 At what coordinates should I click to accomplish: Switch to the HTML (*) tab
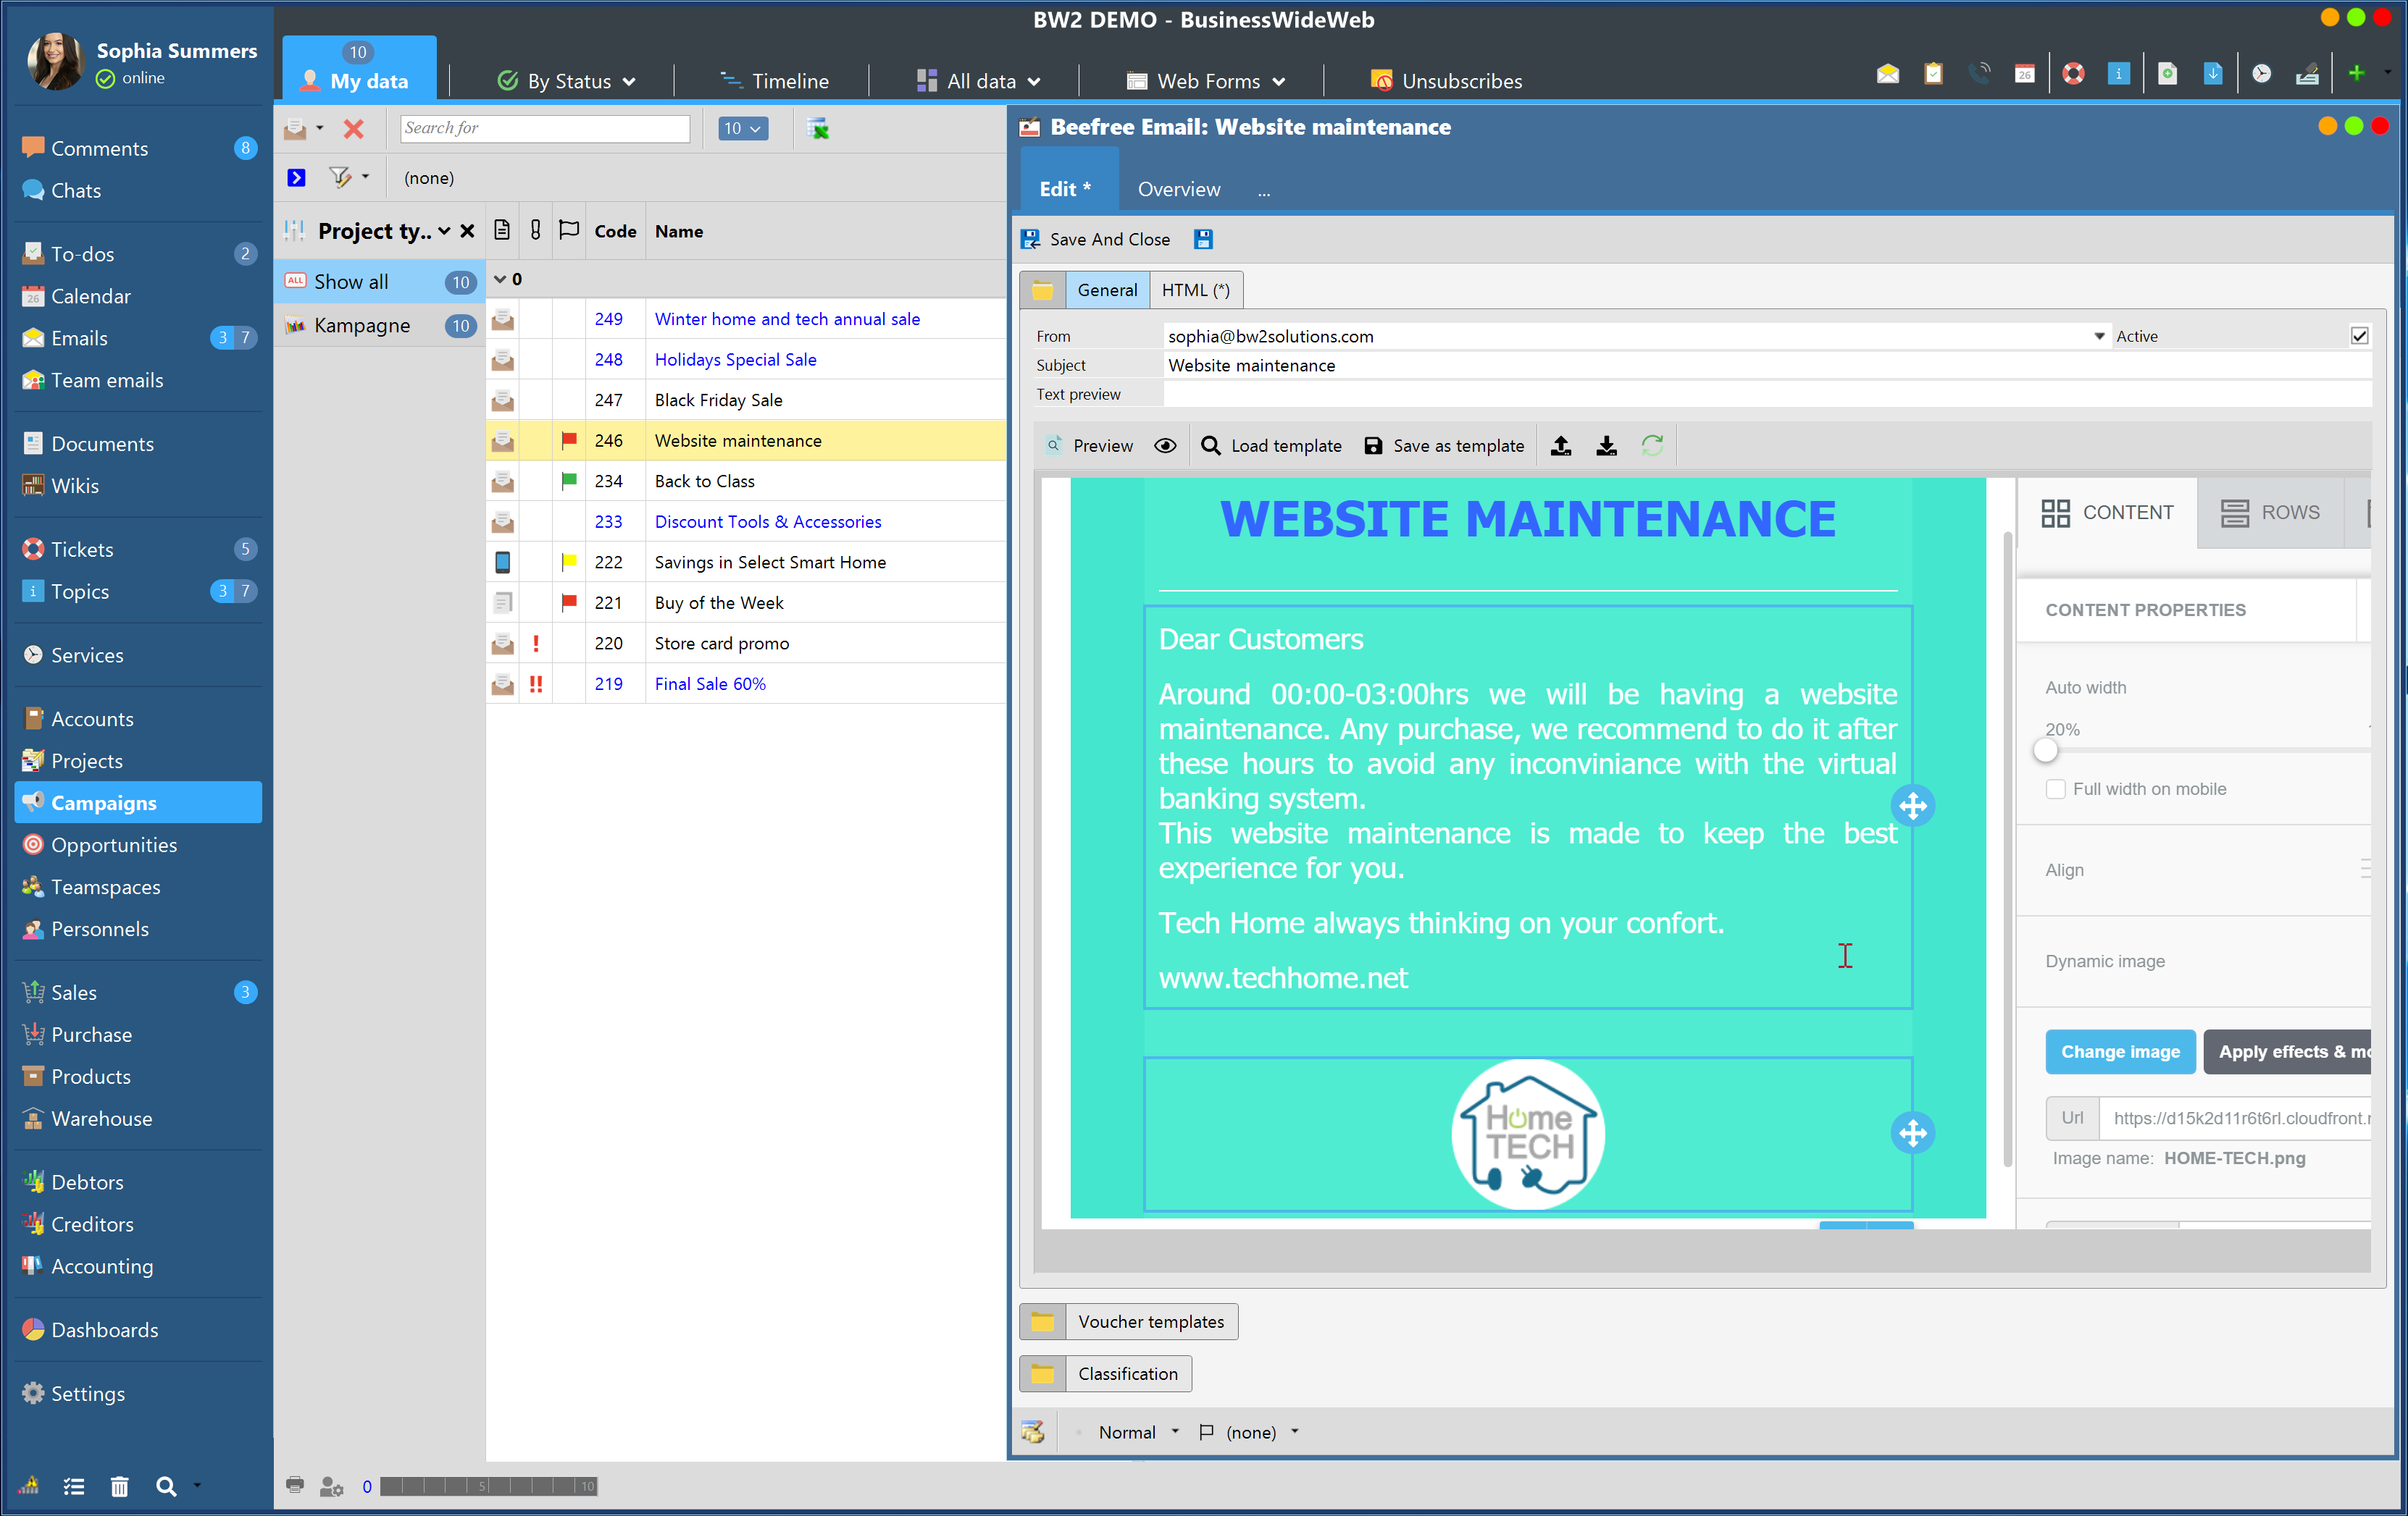tap(1196, 290)
